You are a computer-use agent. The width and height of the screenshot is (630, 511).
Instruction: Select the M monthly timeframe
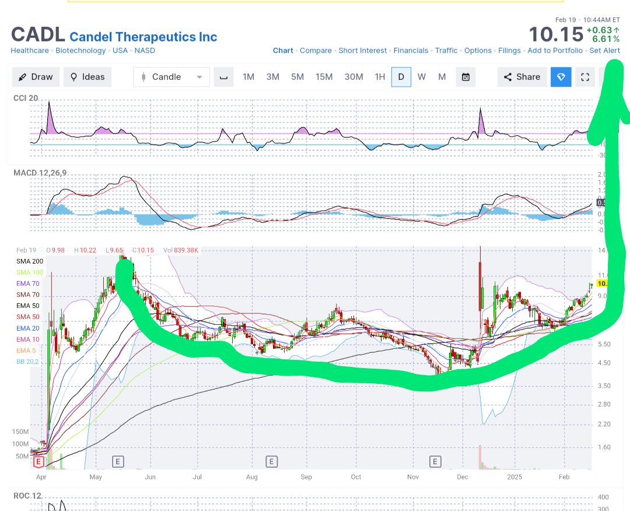442,77
